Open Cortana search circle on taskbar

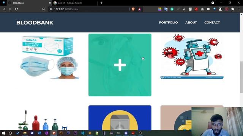click(x=10, y=133)
